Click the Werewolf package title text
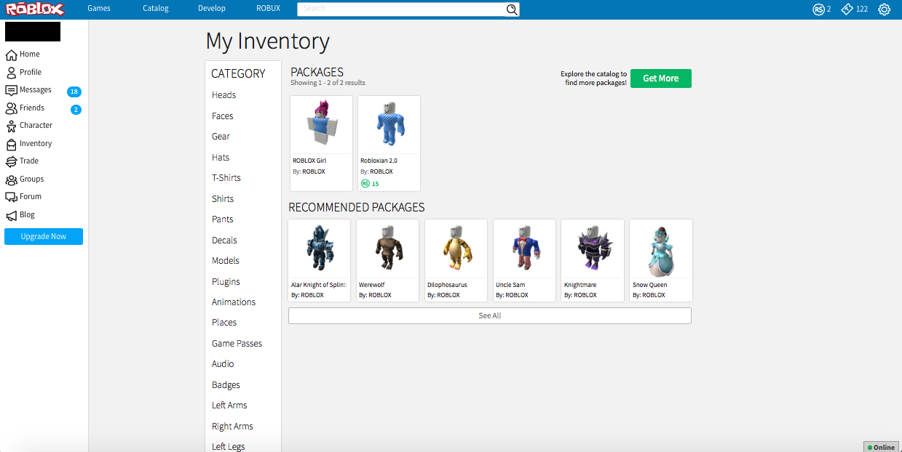 [x=371, y=285]
